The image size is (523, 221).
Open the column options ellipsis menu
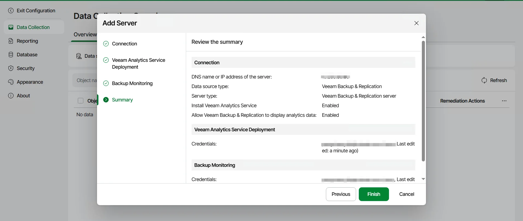click(504, 101)
